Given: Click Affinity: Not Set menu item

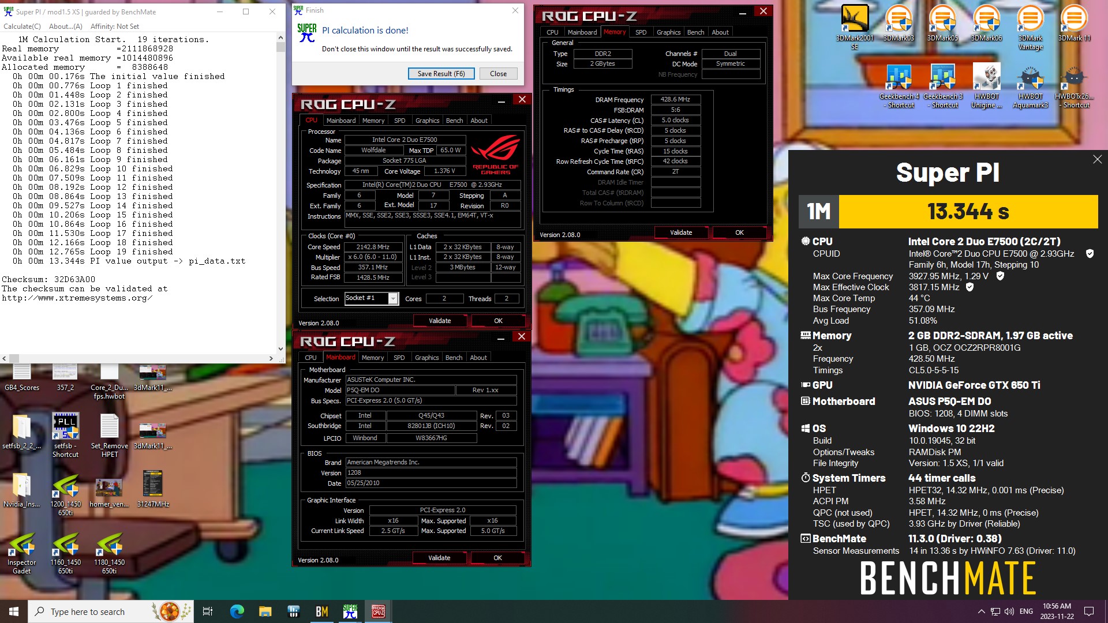Looking at the screenshot, I should tap(115, 26).
